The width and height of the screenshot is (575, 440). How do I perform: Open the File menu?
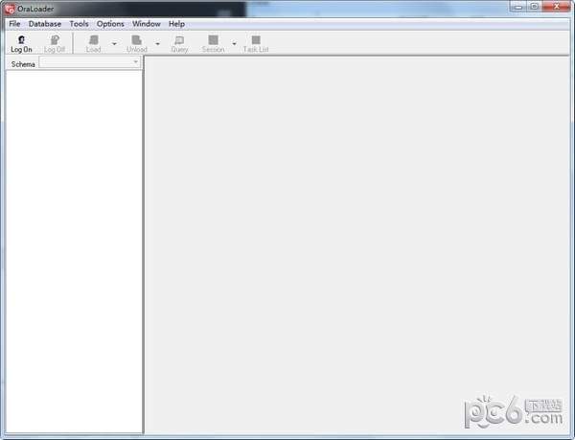(x=14, y=24)
